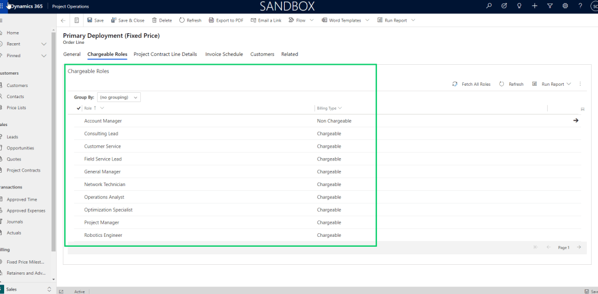Click the search magnifier icon in top bar
The height and width of the screenshot is (294, 598).
click(x=489, y=6)
